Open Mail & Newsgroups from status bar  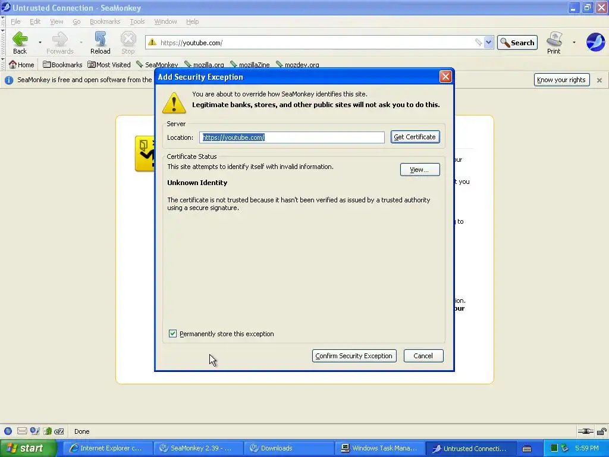tap(22, 431)
